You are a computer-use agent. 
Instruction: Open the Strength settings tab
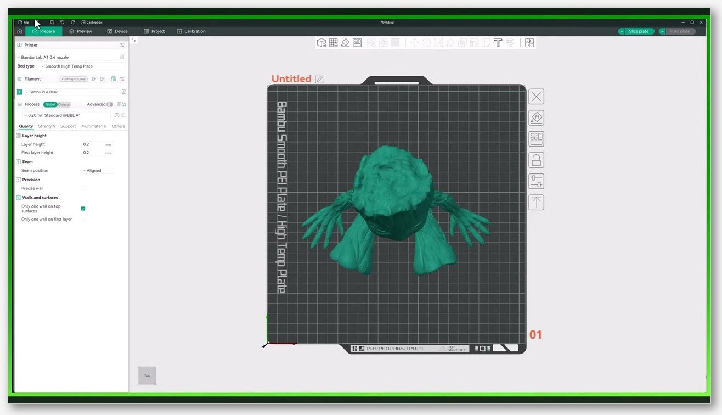[47, 126]
